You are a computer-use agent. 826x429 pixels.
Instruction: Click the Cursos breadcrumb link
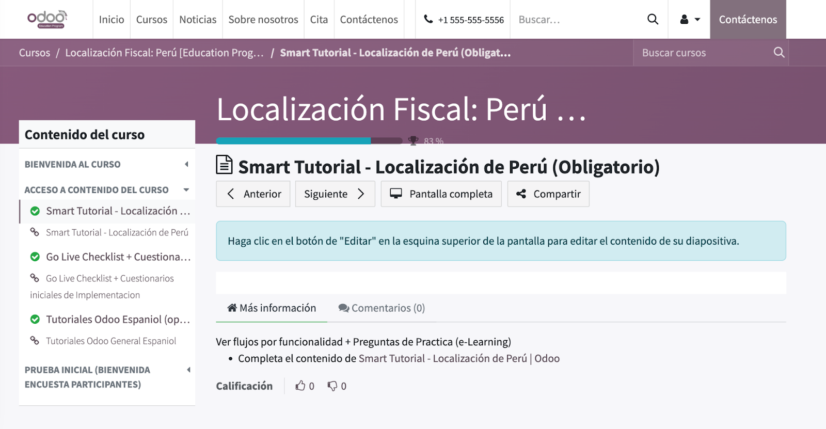35,53
